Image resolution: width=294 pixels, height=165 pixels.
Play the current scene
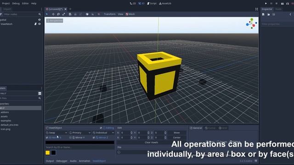(x=282, y=3)
